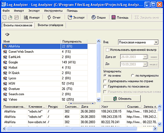Click the horizontal scrollbar right arrow

tap(155, 129)
